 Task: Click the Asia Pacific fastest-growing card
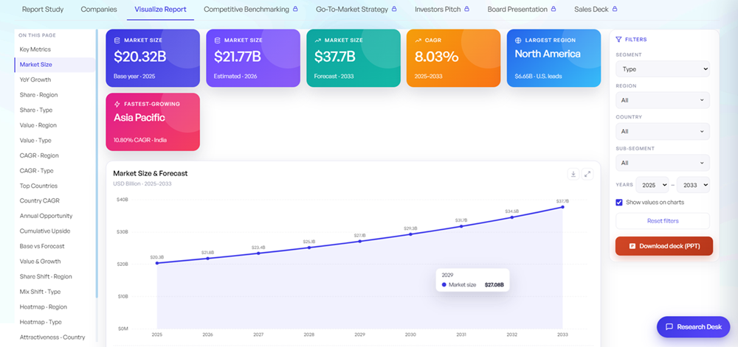click(x=153, y=122)
